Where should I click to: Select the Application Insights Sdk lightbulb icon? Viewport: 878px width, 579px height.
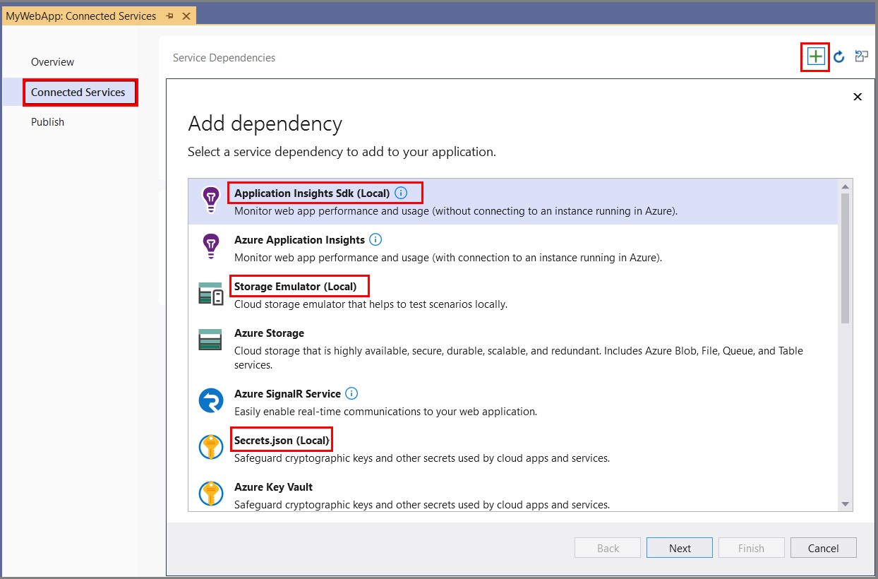tap(210, 201)
